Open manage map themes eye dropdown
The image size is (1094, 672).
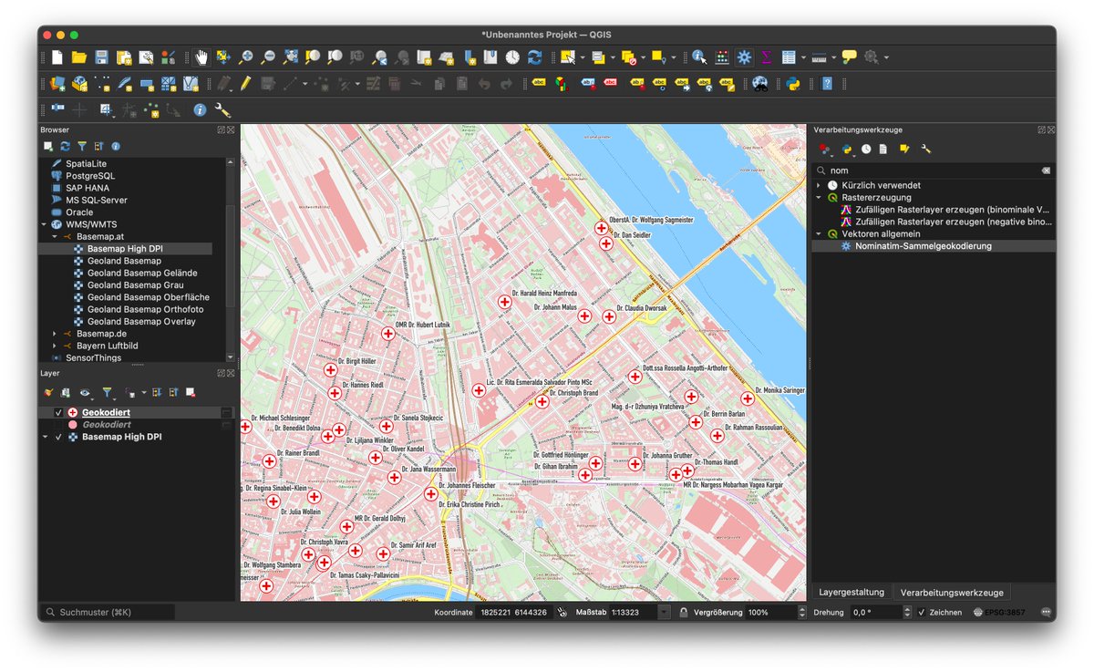[x=88, y=392]
